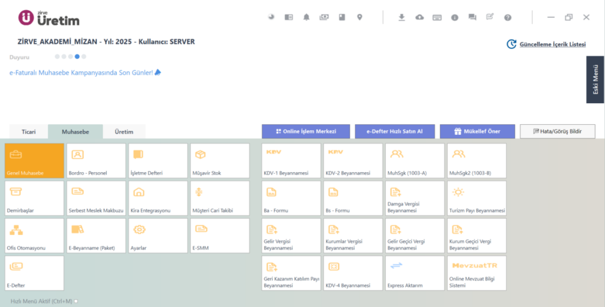The height and width of the screenshot is (307, 605).
Task: Enable Hızlı Menü Aktif checkbox
Action: (x=76, y=301)
